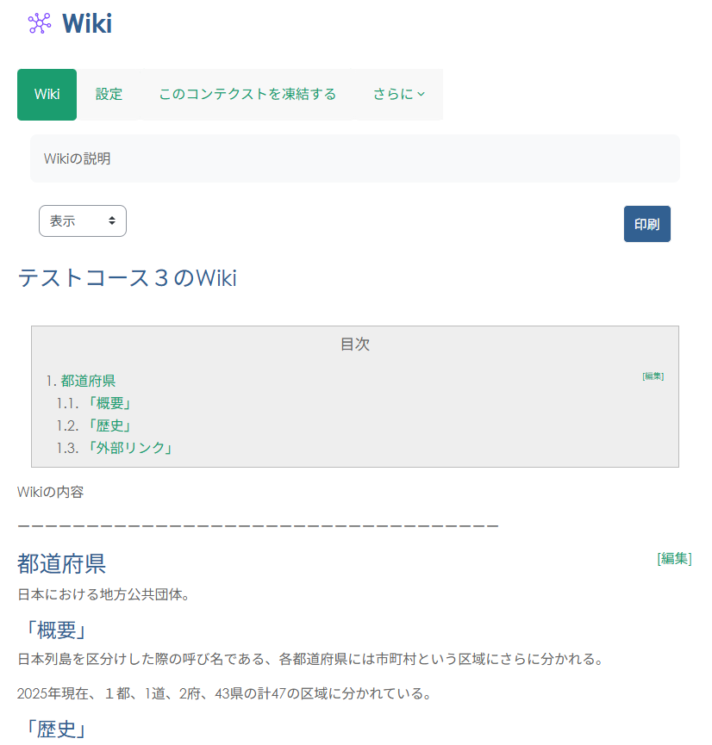Click [編集] next to the 都道府県 heading
The image size is (712, 745).
[675, 558]
